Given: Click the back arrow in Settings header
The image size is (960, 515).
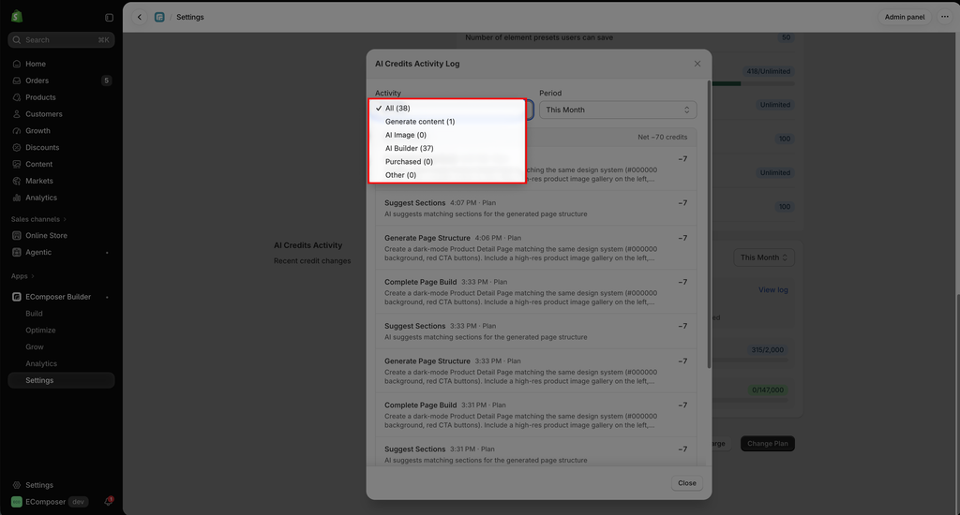Looking at the screenshot, I should tap(140, 17).
